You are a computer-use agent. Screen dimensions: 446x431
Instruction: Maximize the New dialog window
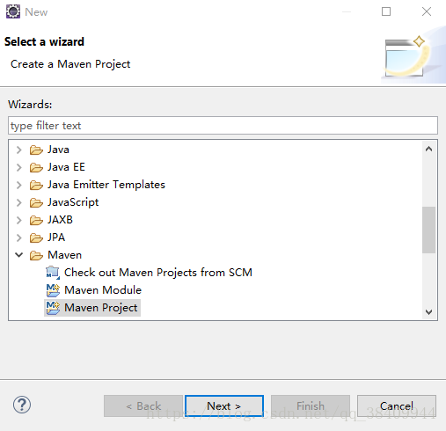click(x=386, y=11)
